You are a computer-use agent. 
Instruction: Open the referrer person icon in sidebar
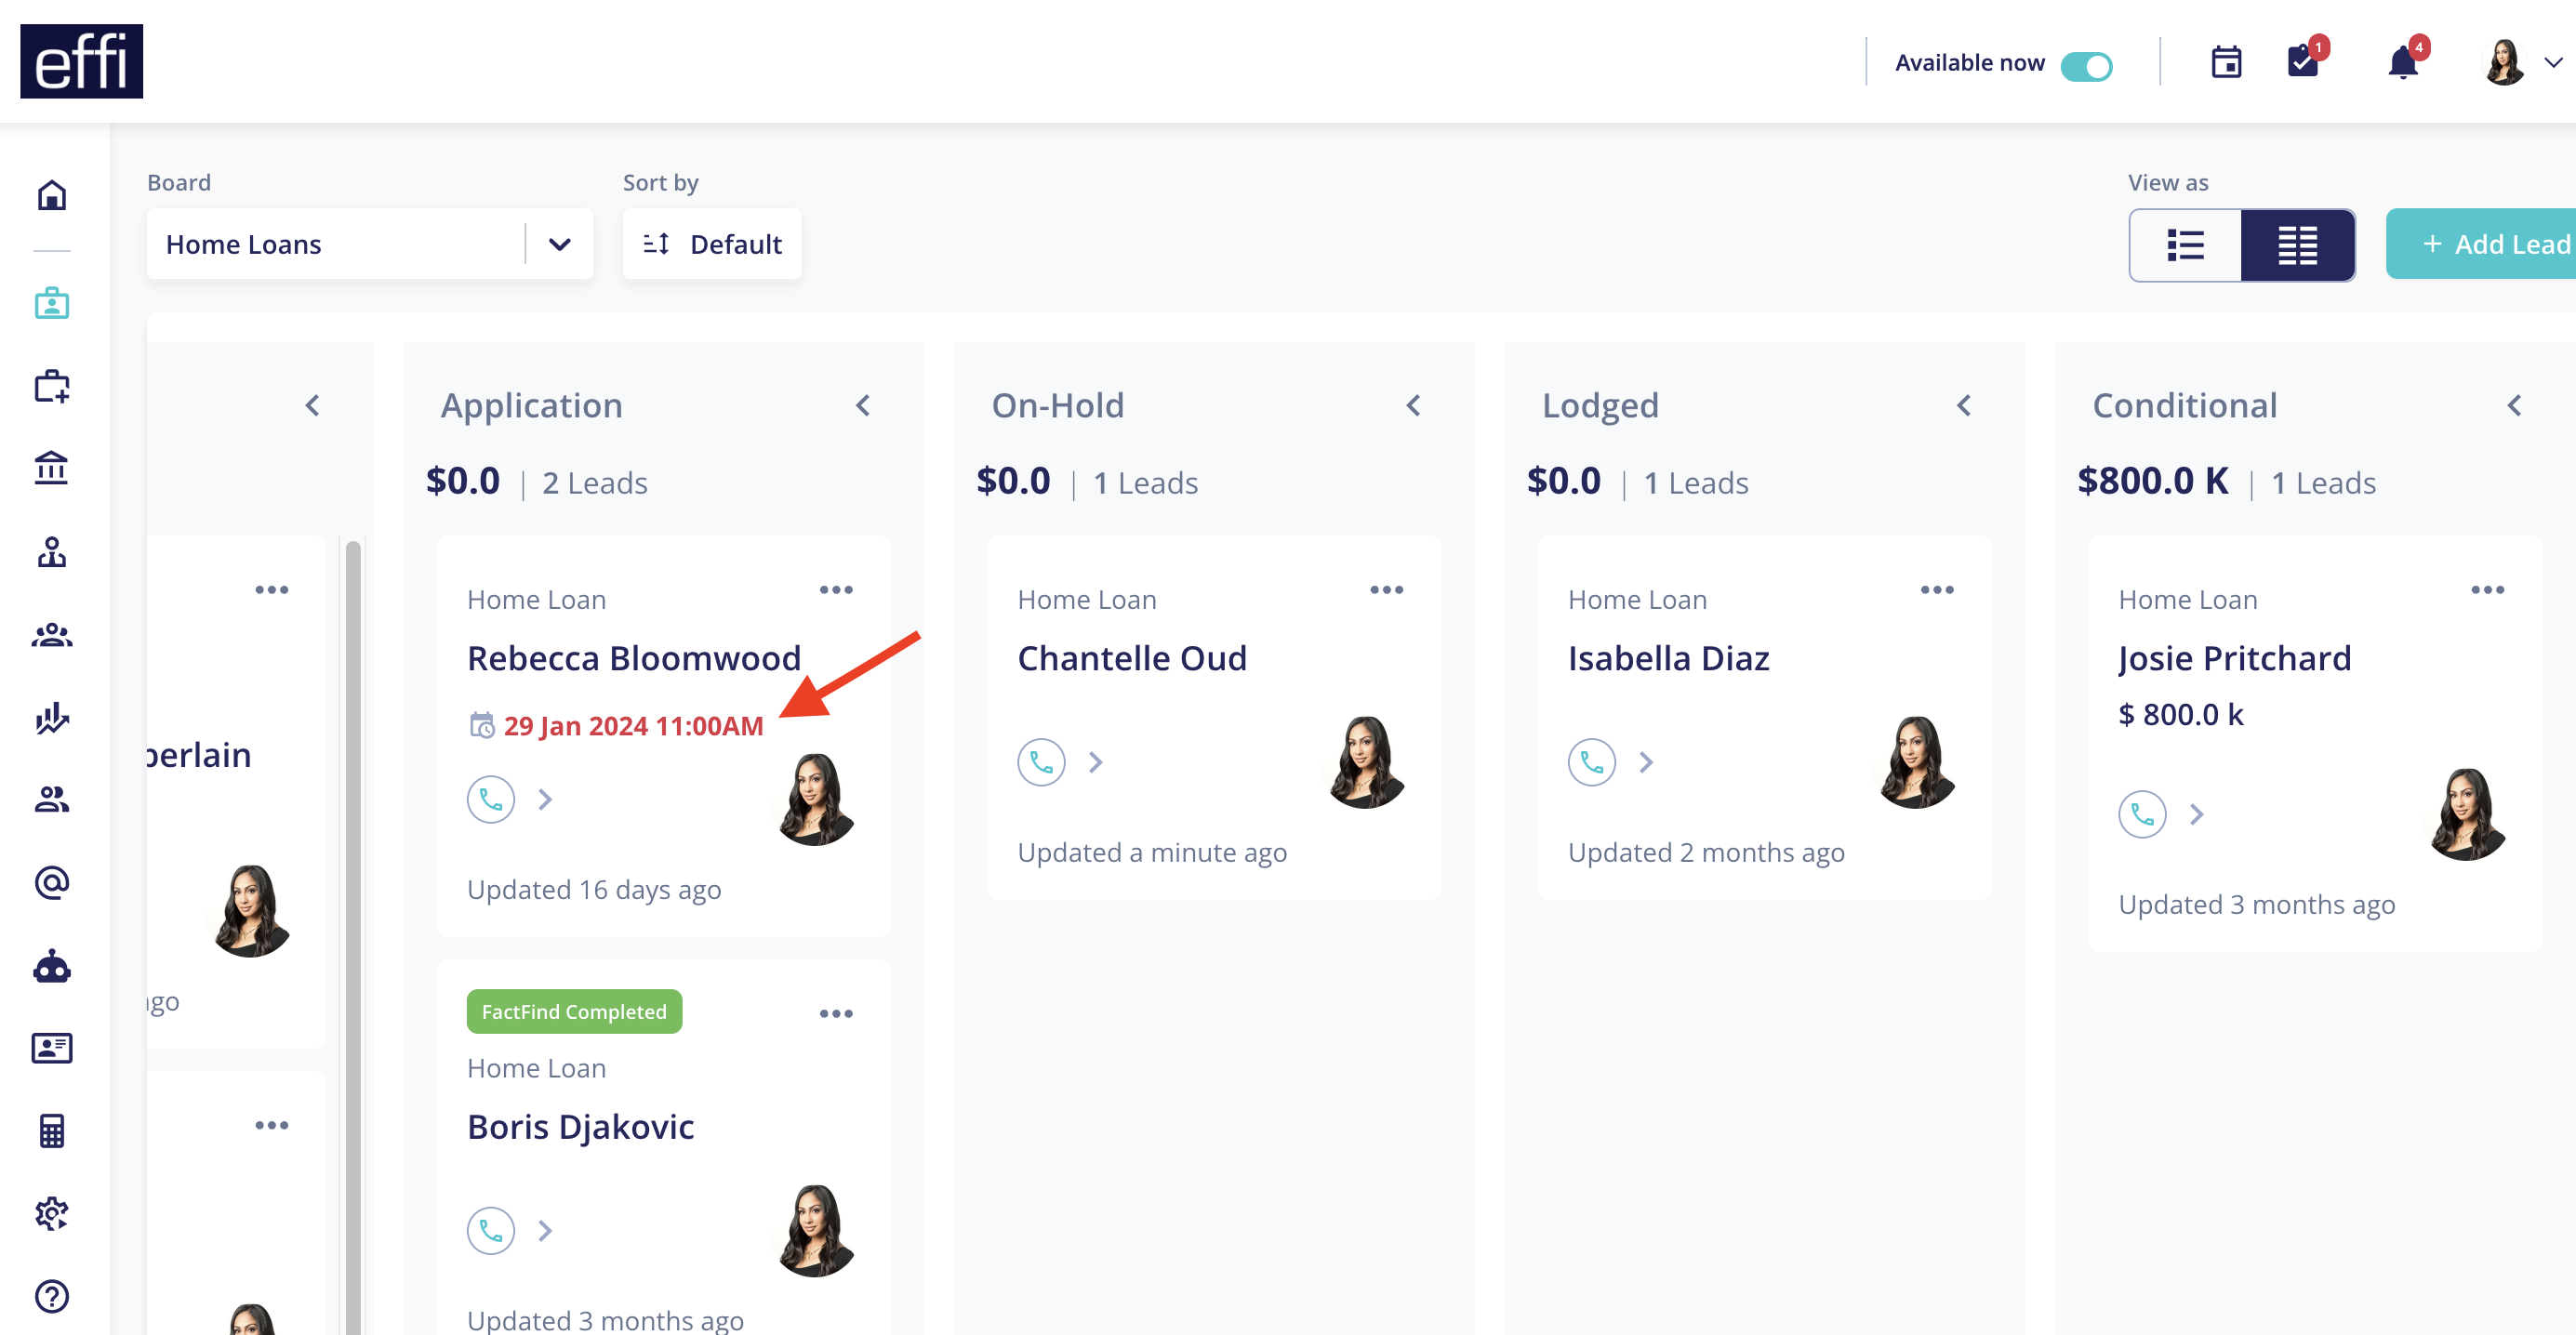pyautogui.click(x=52, y=552)
